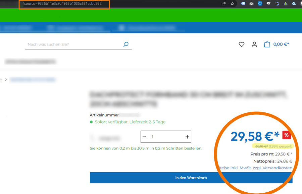Click the 'In den Warenkorb' button
This screenshot has height=194, width=302.
tap(191, 178)
